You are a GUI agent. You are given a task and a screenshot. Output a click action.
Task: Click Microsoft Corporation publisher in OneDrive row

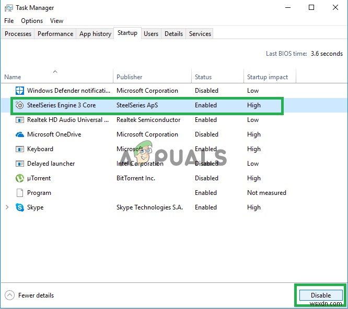pos(147,134)
